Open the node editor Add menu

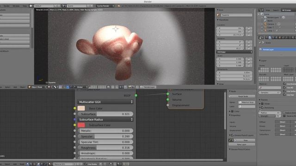[15, 164]
